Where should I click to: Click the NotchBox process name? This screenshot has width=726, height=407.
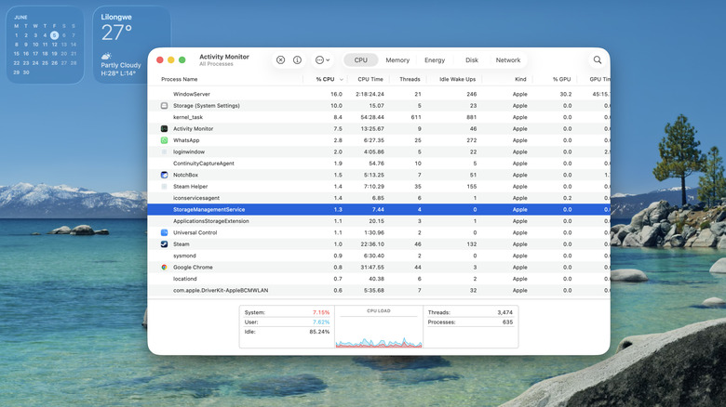click(185, 175)
